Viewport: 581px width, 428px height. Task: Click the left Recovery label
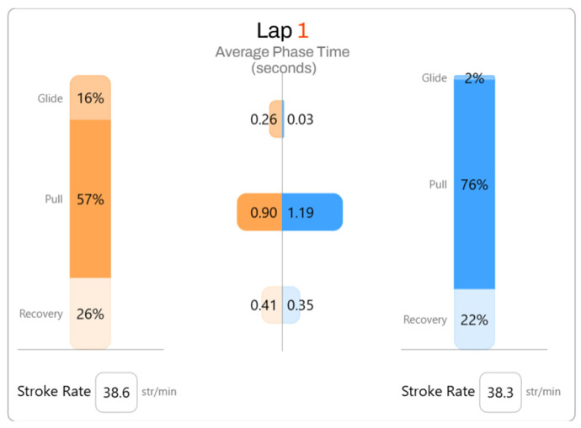[40, 314]
